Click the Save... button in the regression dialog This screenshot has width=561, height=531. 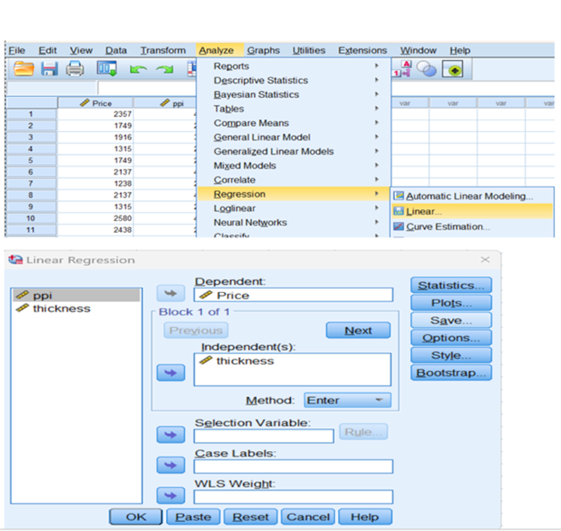coord(451,320)
